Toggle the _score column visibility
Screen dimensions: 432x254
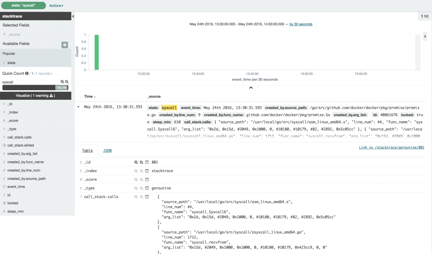147,179
